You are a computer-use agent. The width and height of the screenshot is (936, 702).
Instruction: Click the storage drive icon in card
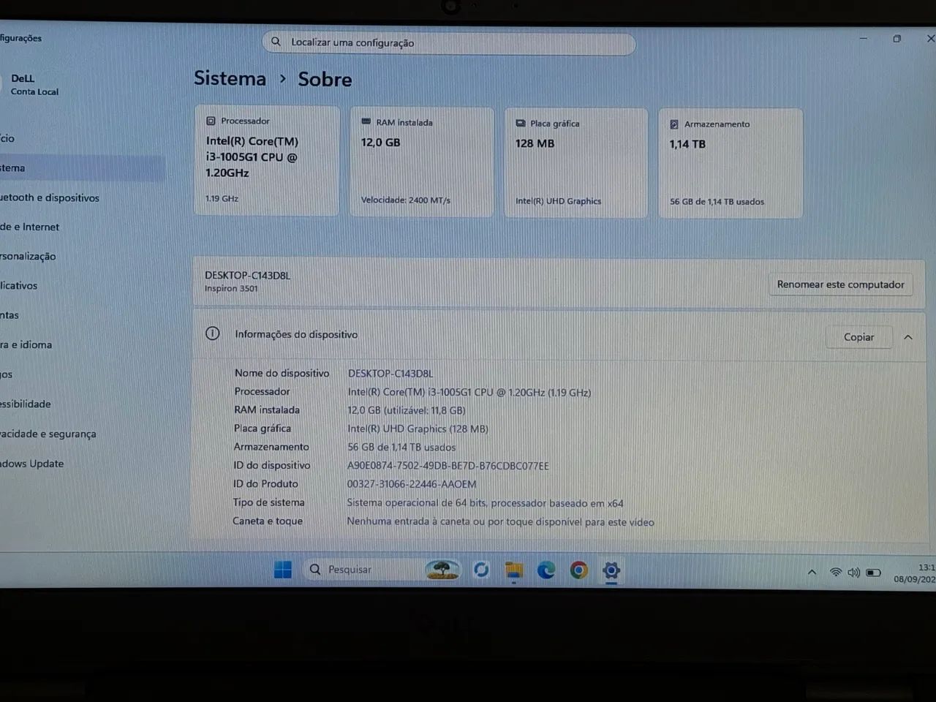[674, 124]
